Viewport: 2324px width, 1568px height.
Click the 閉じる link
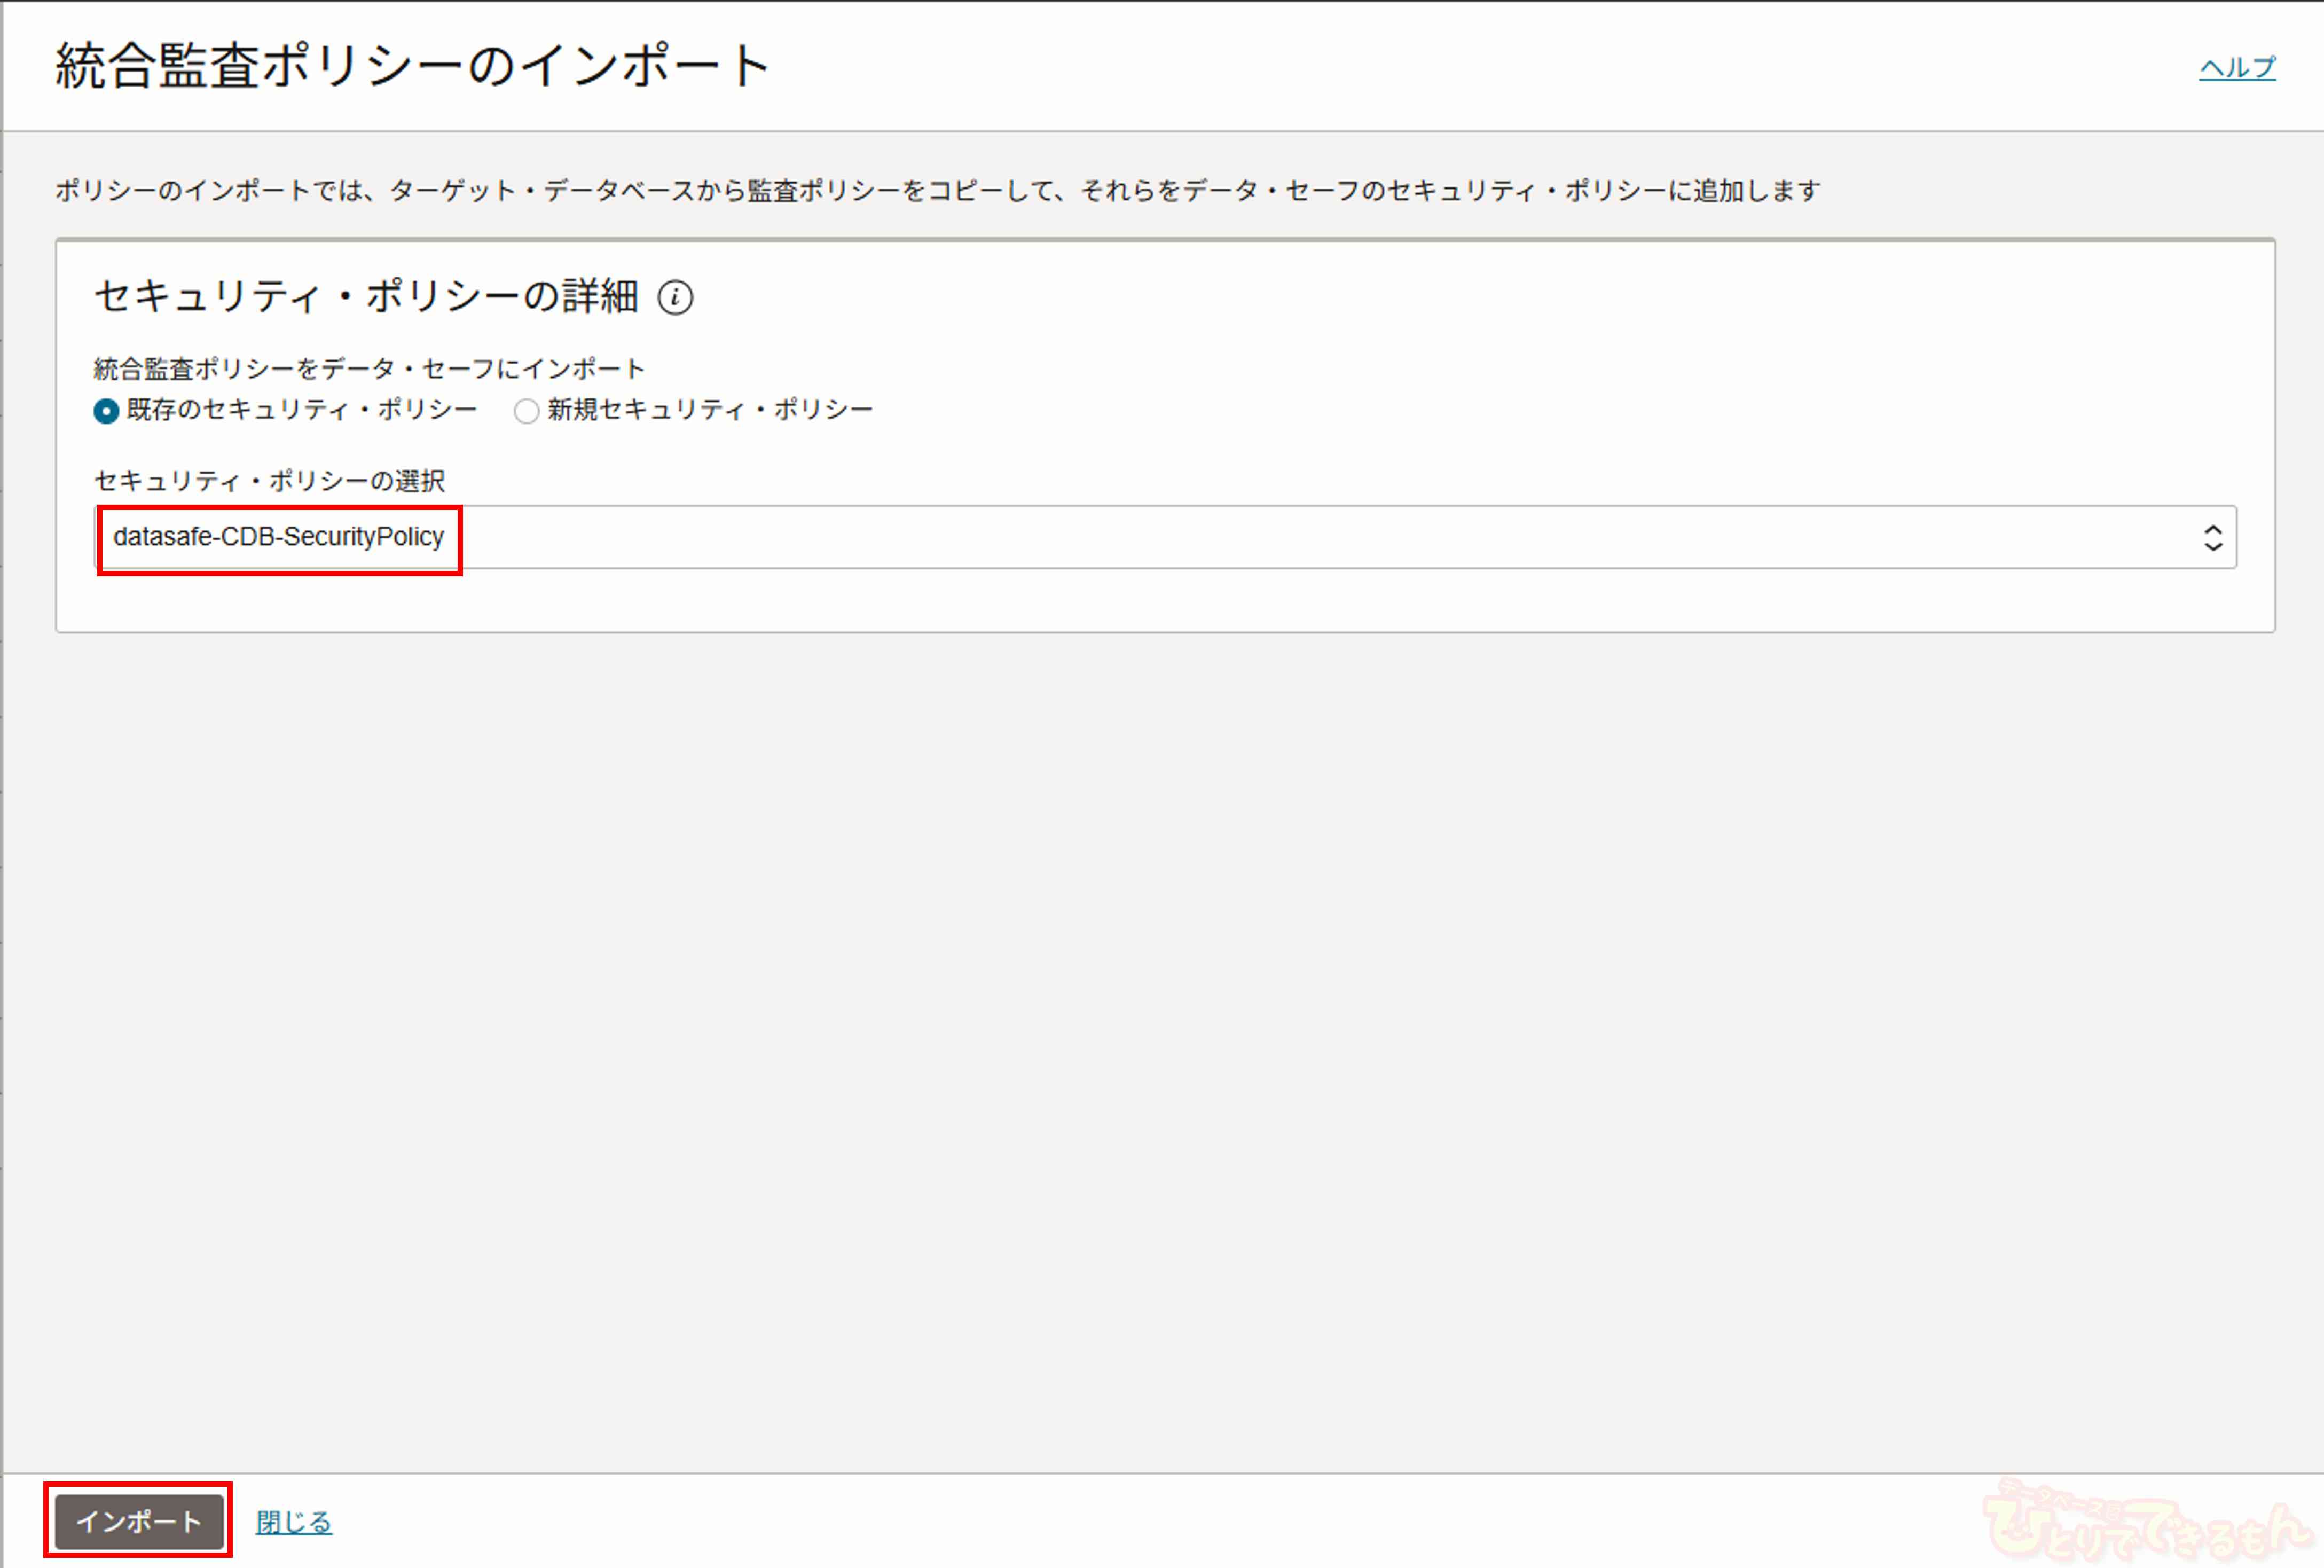[x=293, y=1522]
